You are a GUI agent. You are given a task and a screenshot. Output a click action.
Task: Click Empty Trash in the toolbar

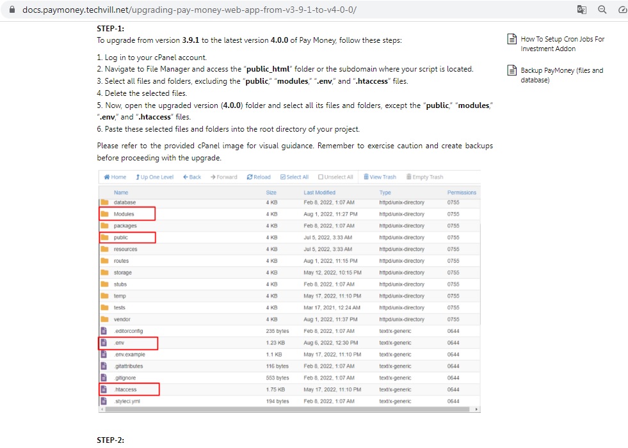424,177
